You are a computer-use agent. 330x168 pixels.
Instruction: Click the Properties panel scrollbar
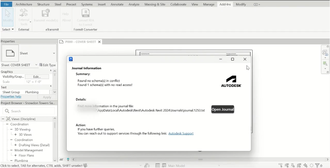click(55, 74)
